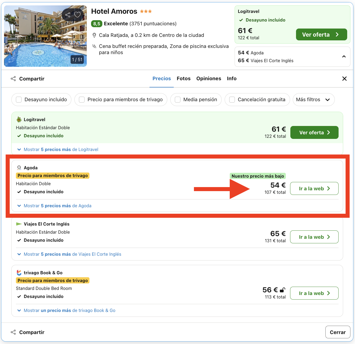Click the Logitravel logo in the green offer
The height and width of the screenshot is (344, 355).
pos(19,119)
